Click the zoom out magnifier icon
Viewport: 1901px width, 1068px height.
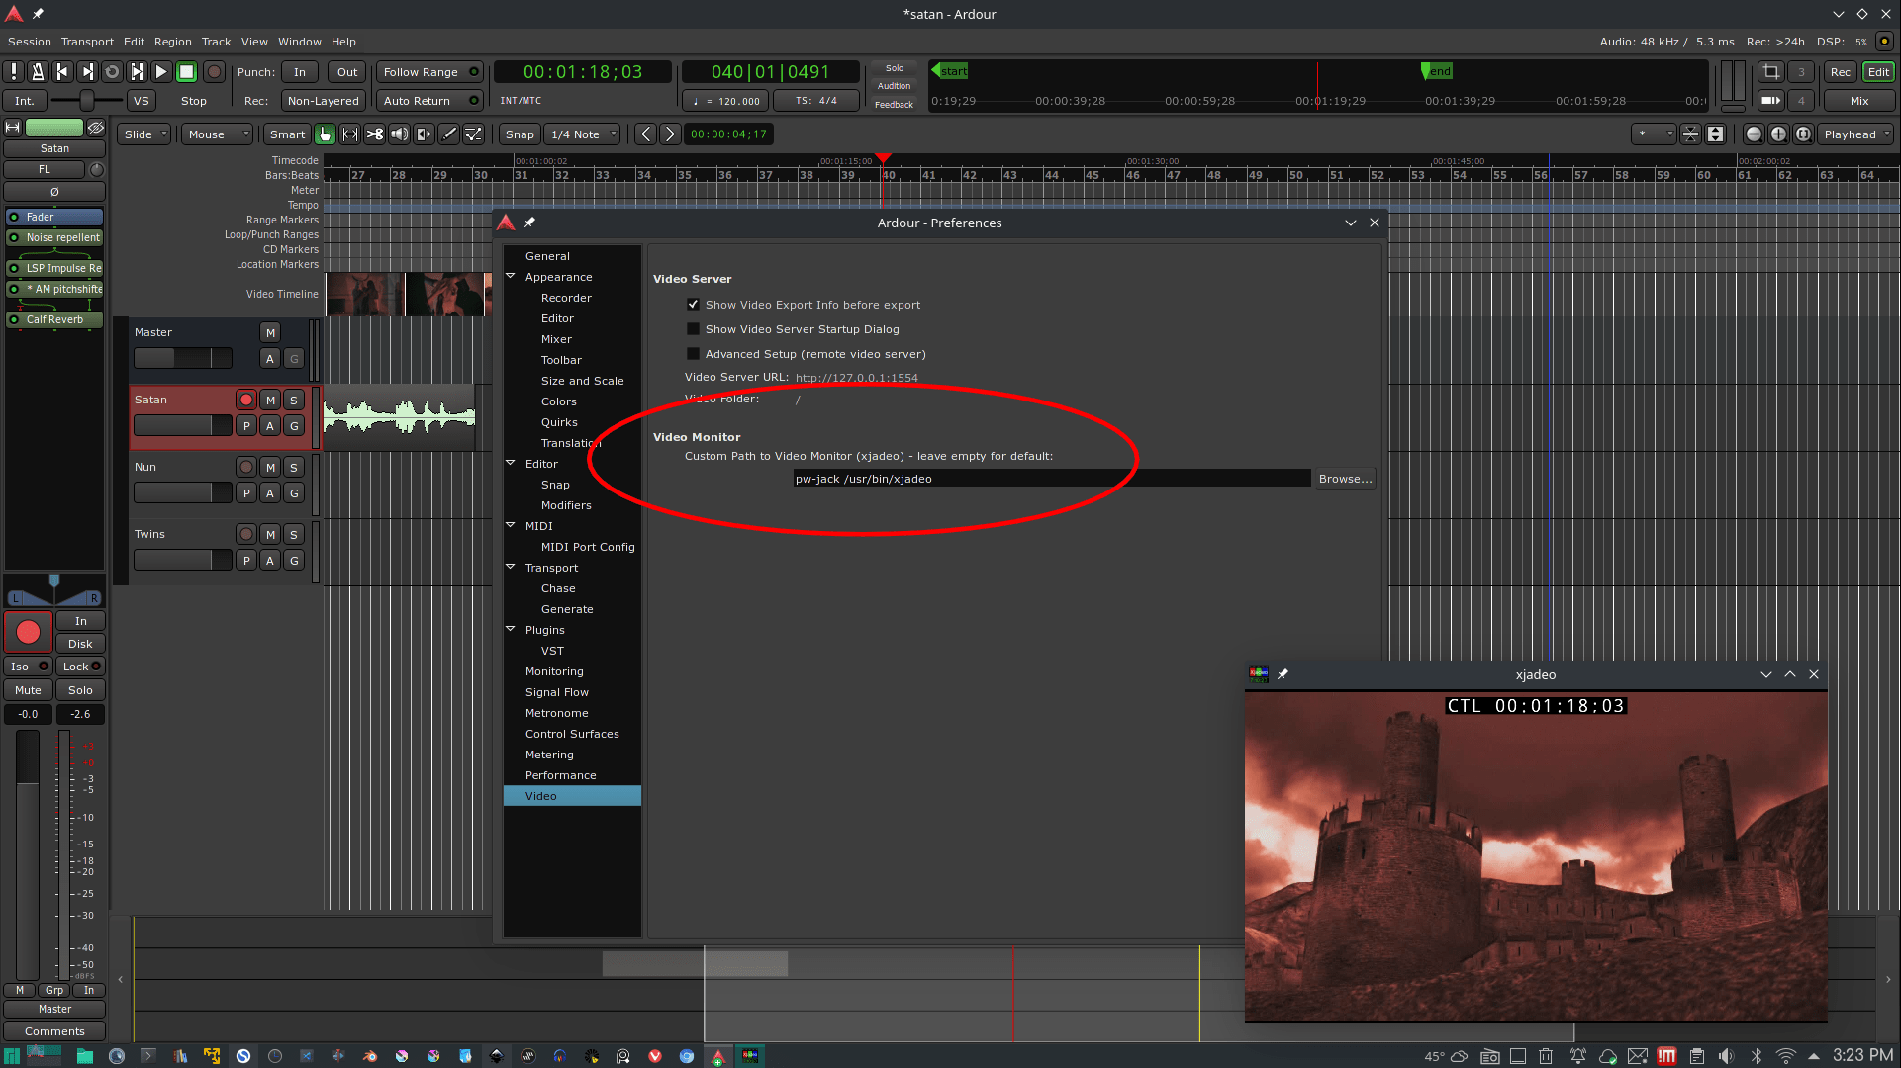coord(1754,134)
